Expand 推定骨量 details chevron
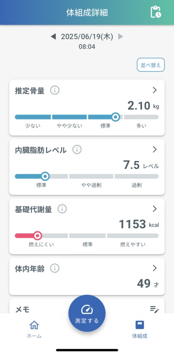Screen dimensions: 174x355 coord(155,90)
